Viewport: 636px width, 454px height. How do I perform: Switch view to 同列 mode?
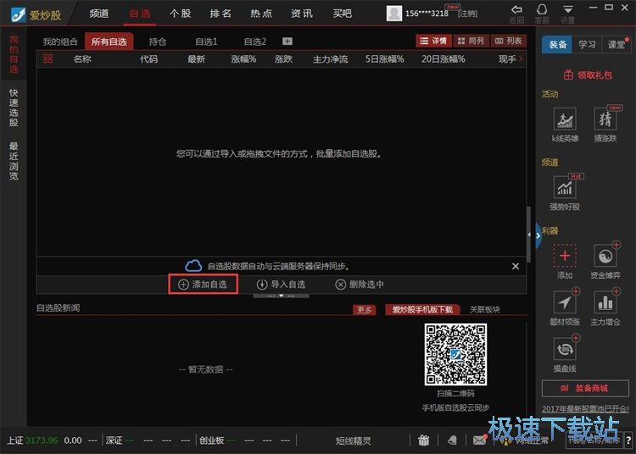click(x=470, y=41)
